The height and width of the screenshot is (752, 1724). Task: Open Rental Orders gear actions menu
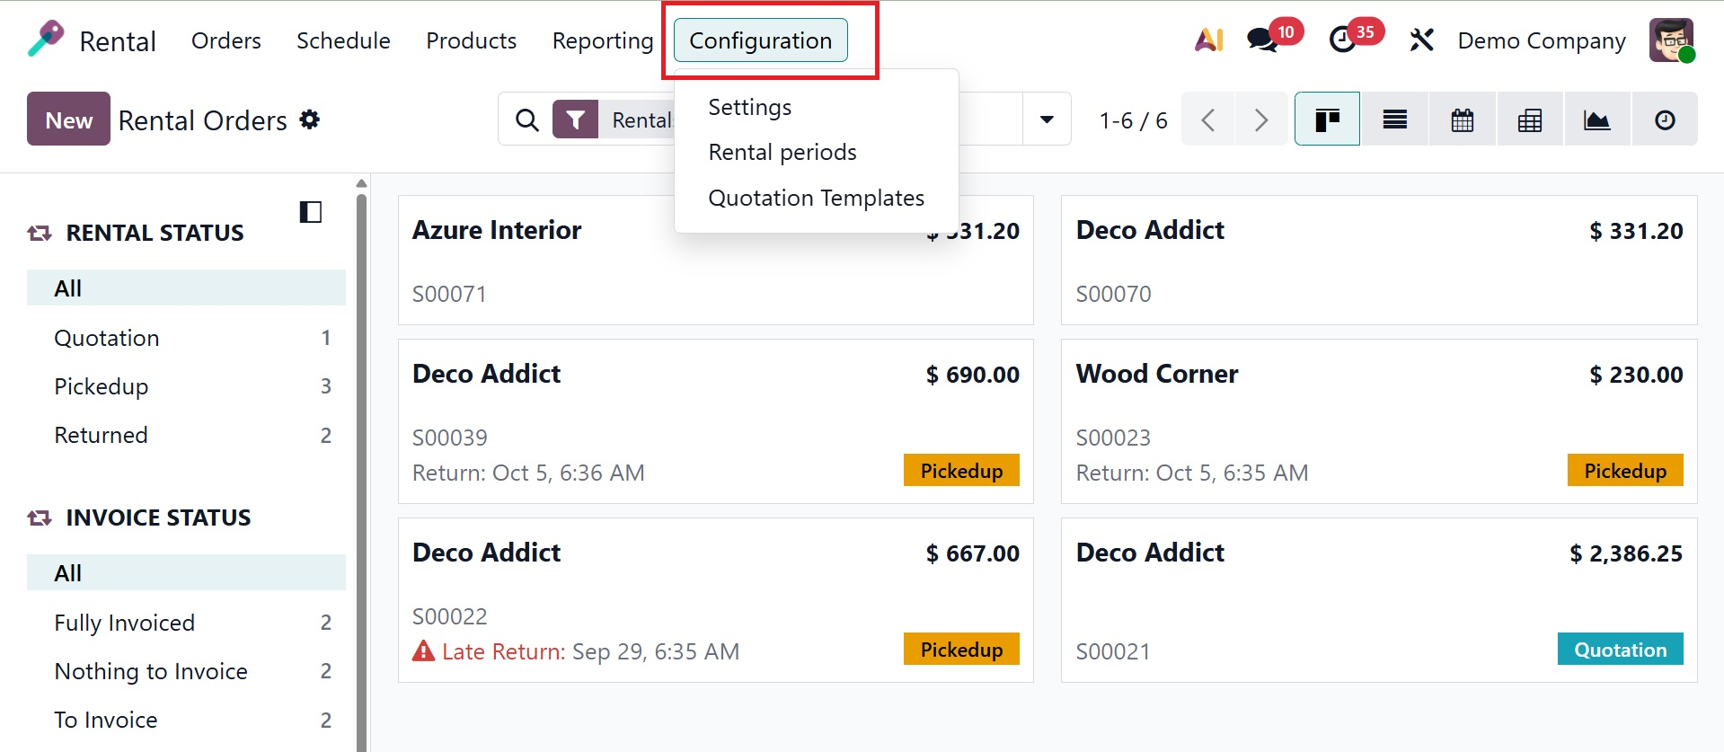[310, 119]
